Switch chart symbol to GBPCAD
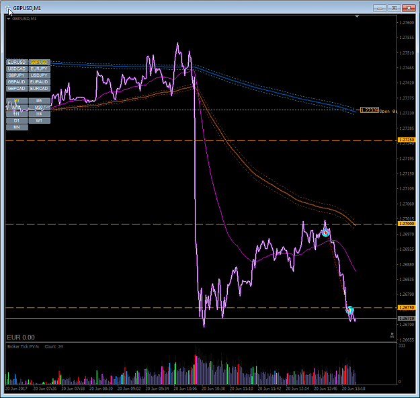This screenshot has height=398, width=420. point(17,89)
